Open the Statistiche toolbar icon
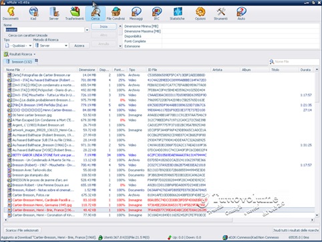Image resolution: width=322 pixels, height=242 pixels. pyautogui.click(x=177, y=13)
